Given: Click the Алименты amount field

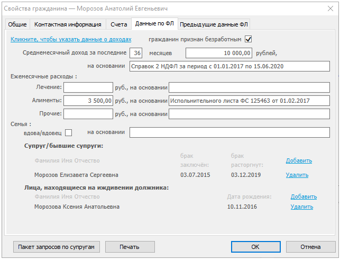Looking at the screenshot, I should [x=88, y=101].
